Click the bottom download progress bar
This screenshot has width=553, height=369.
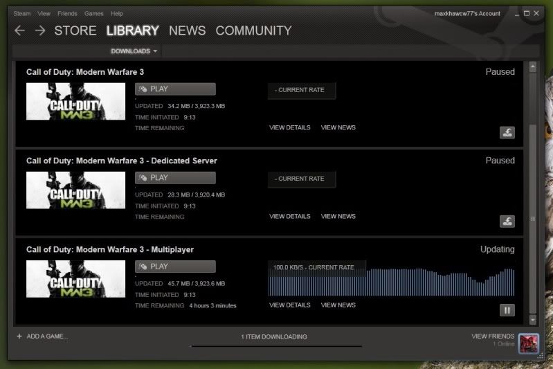tap(276, 345)
